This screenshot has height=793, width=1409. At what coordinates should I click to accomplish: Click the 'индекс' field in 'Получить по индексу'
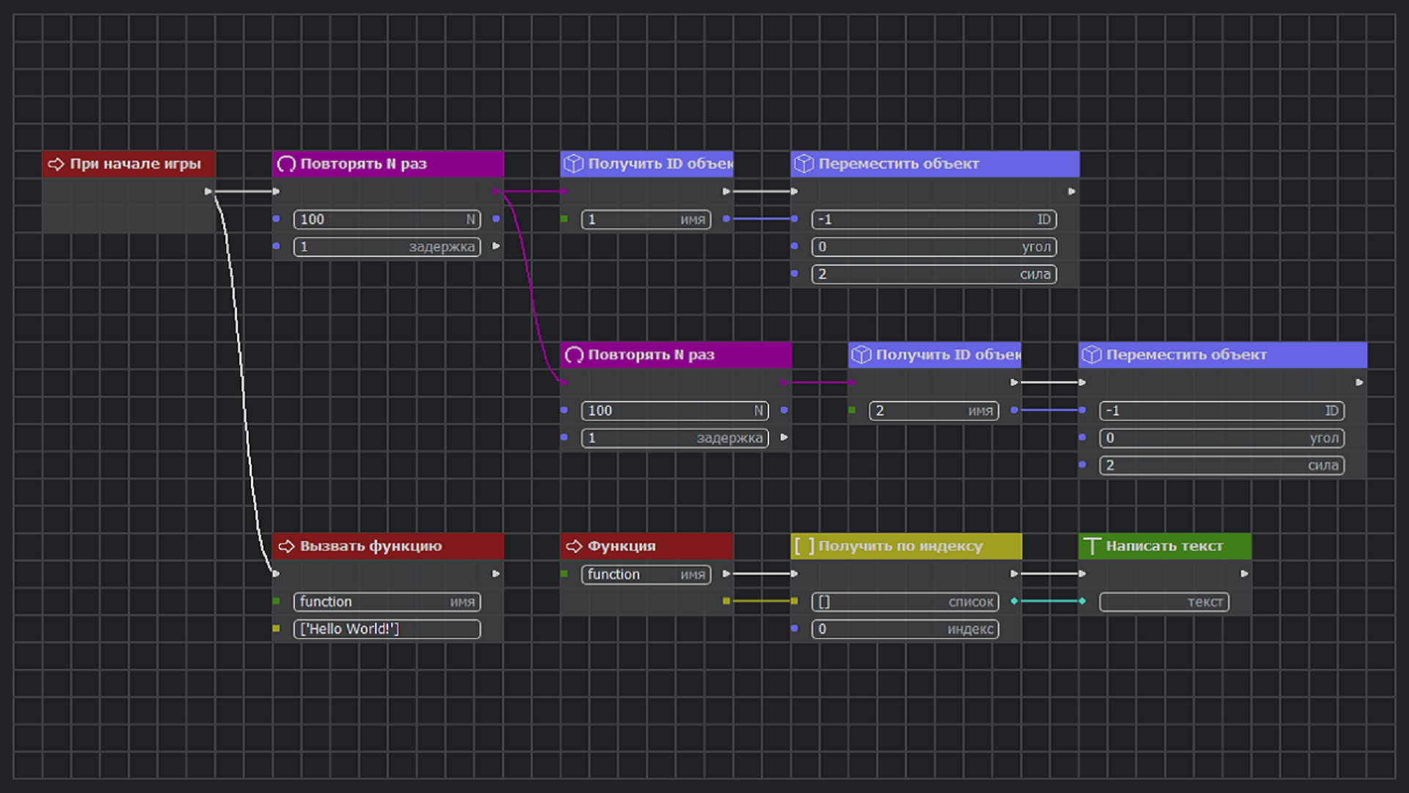click(906, 629)
